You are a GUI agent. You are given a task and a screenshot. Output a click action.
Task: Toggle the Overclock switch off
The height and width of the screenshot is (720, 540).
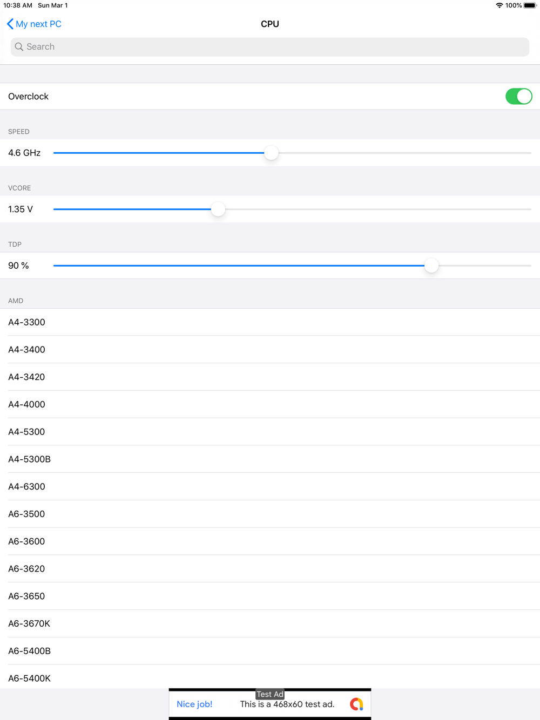[519, 97]
